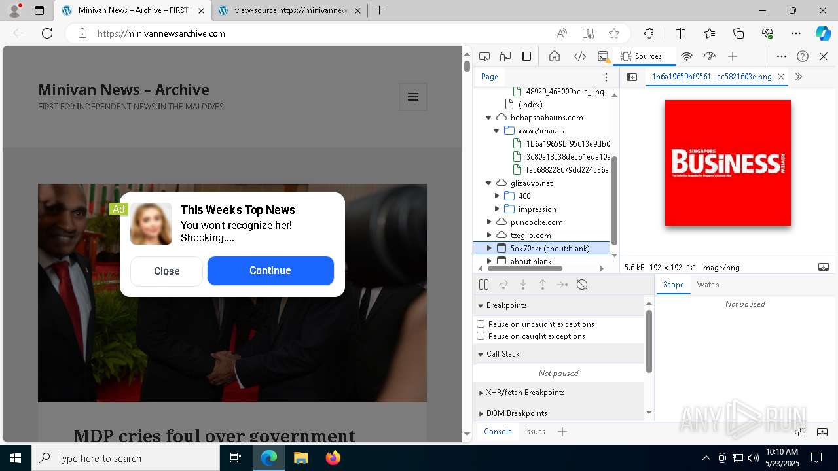Deactivate breakpoints in debugger toolbar
The width and height of the screenshot is (838, 471).
click(582, 285)
